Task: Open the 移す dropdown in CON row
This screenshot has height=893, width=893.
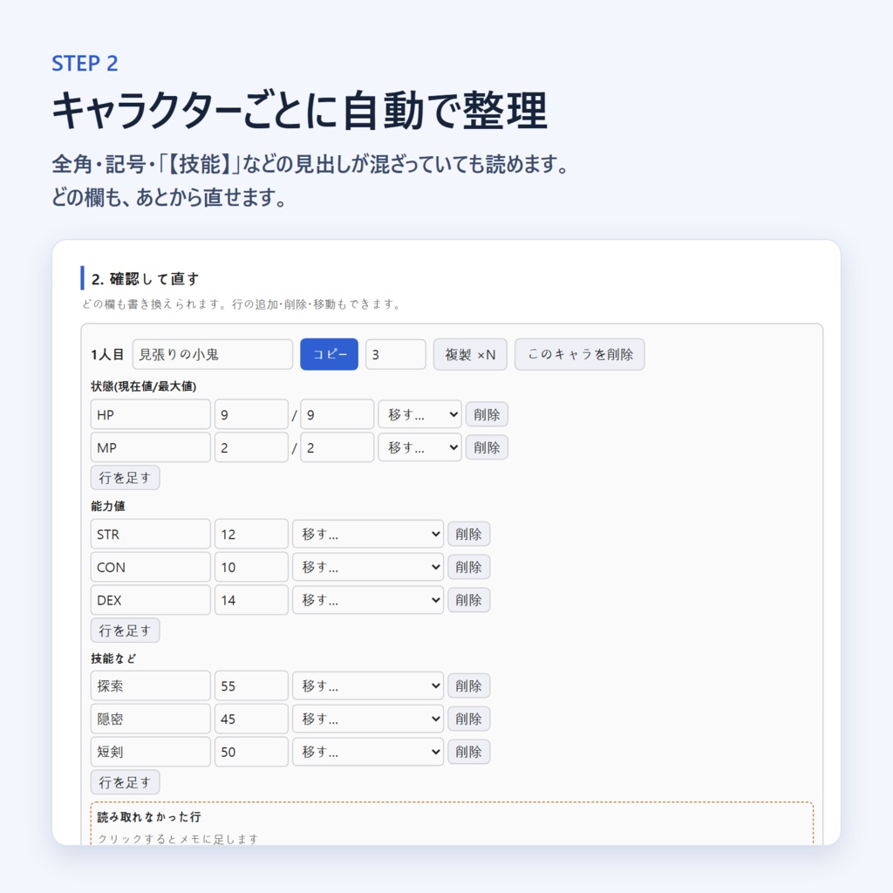Action: 368,567
